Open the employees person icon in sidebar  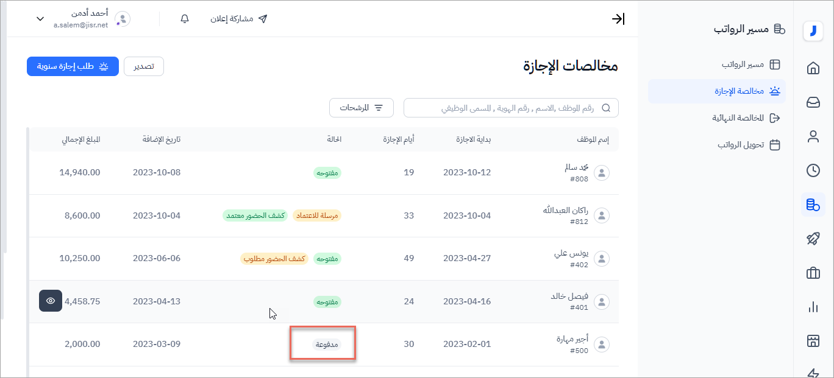(813, 136)
